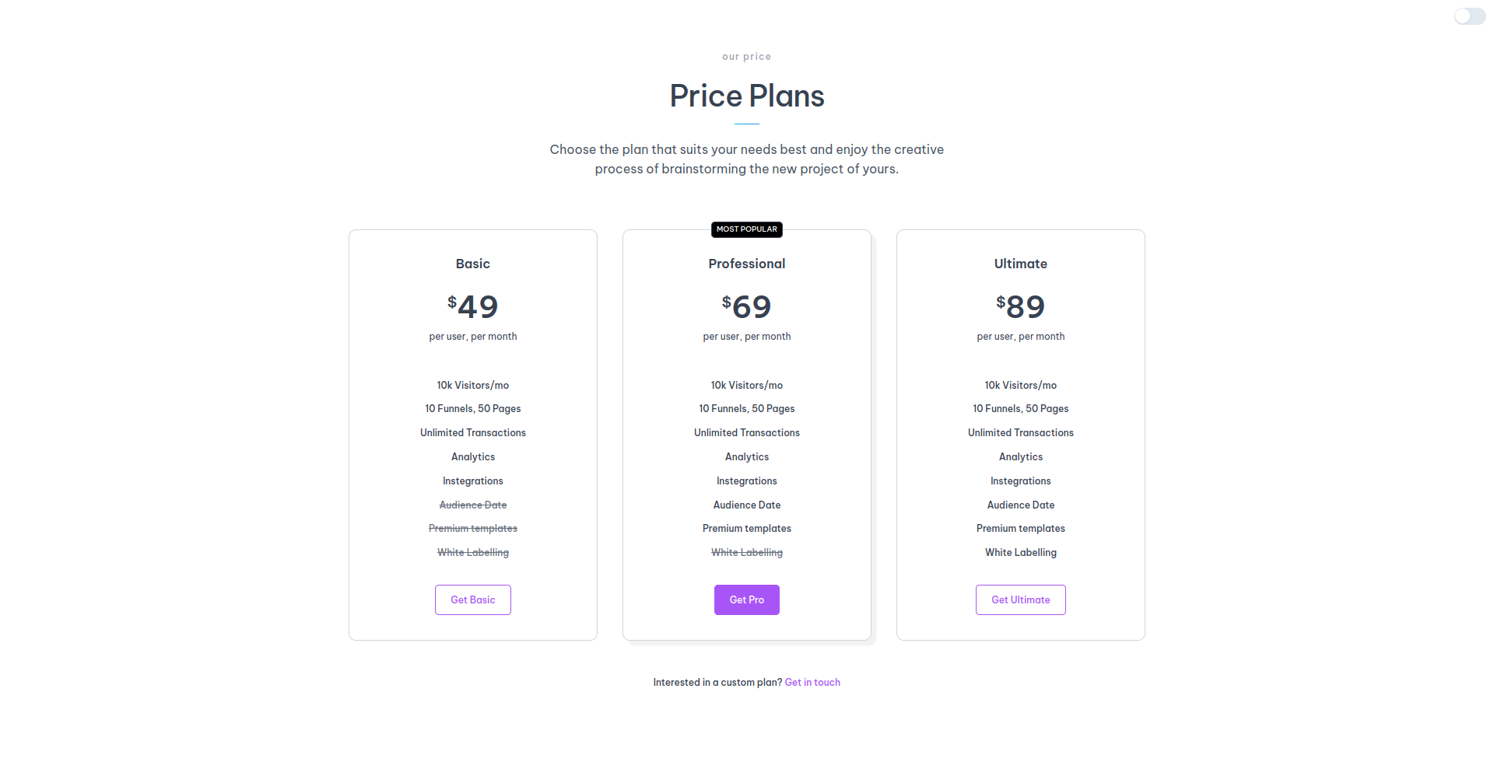Click the MOST POPULAR badge

[x=746, y=229]
